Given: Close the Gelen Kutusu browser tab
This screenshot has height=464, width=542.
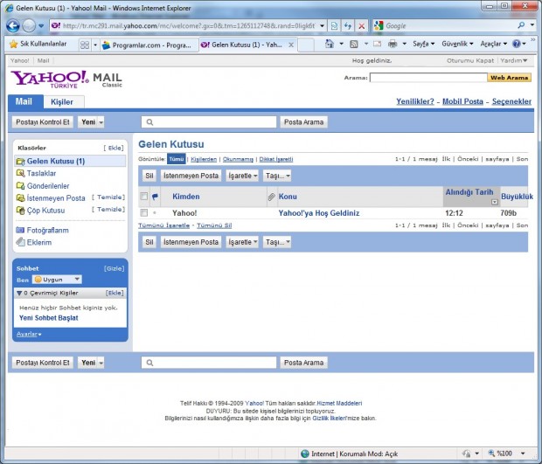Looking at the screenshot, I should (x=291, y=45).
